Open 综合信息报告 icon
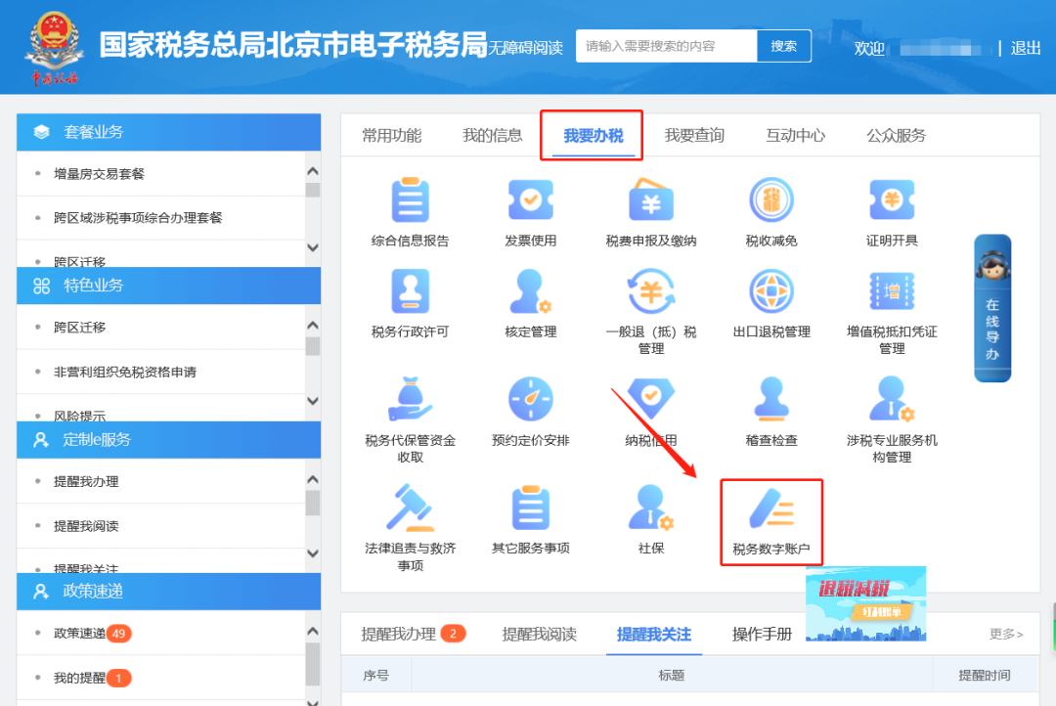 [410, 200]
